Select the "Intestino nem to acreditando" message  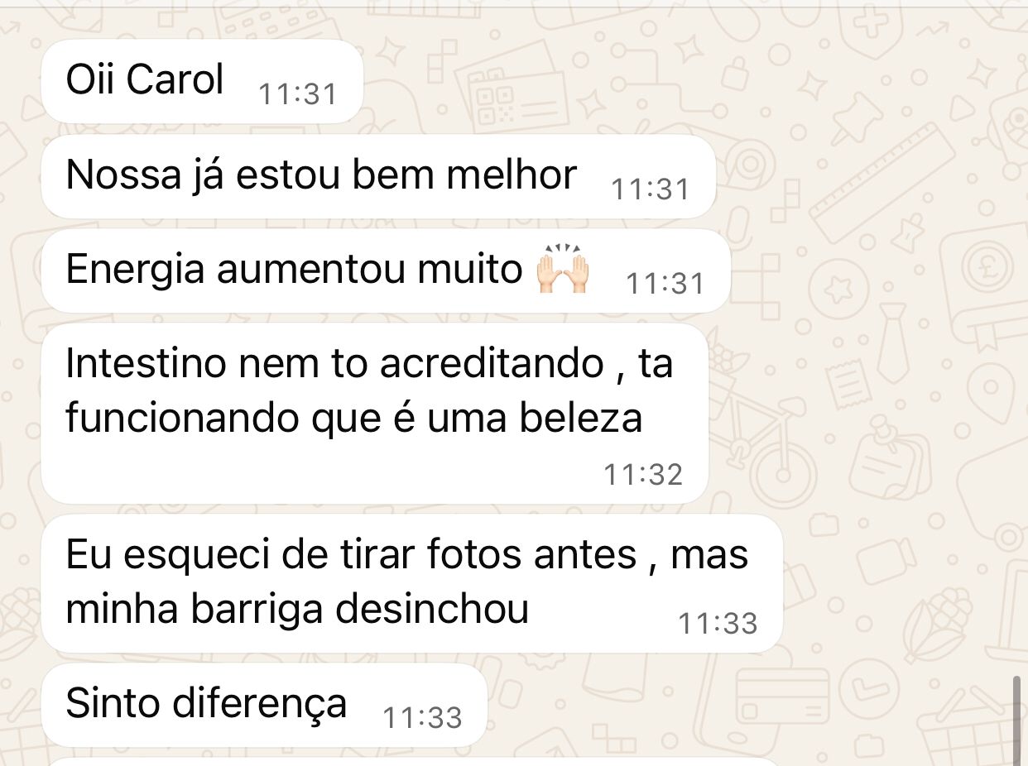coord(374,413)
